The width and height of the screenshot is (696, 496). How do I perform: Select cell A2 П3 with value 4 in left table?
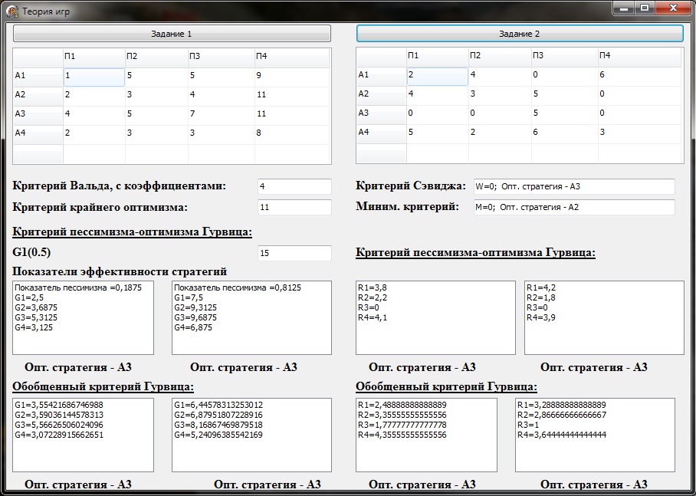click(221, 97)
